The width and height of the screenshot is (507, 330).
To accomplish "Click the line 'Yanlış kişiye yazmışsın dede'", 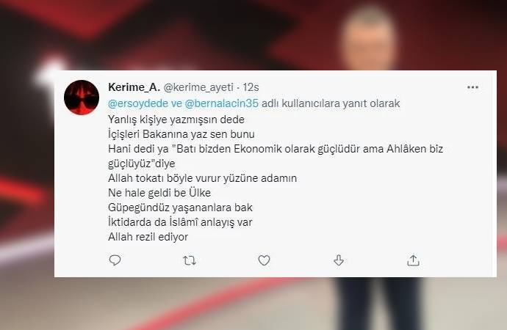I will [176, 120].
